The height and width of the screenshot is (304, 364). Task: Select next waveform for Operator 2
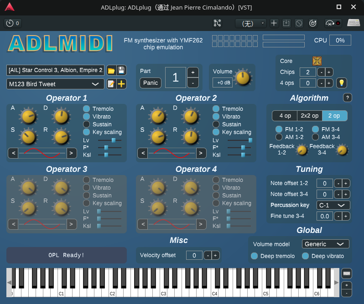tap(201, 153)
